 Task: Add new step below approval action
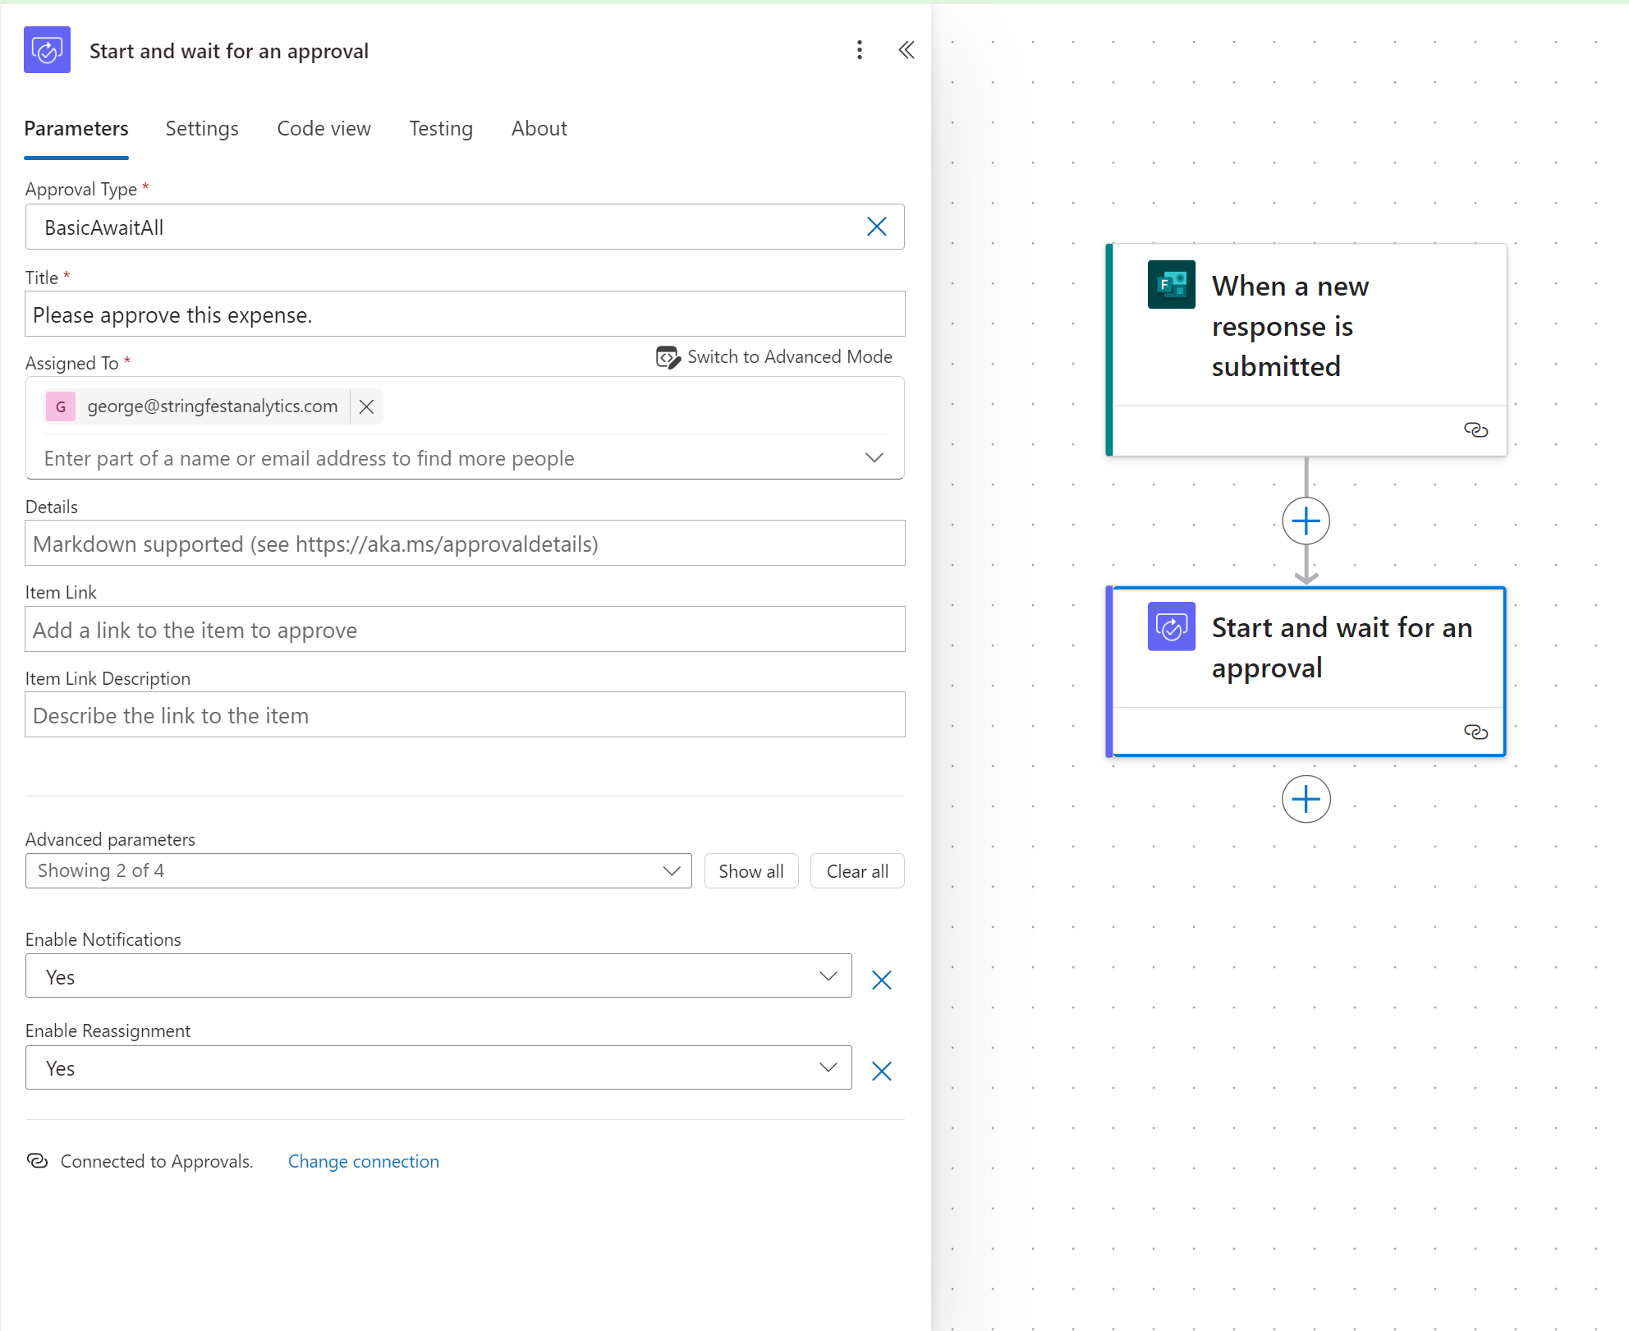pyautogui.click(x=1305, y=799)
